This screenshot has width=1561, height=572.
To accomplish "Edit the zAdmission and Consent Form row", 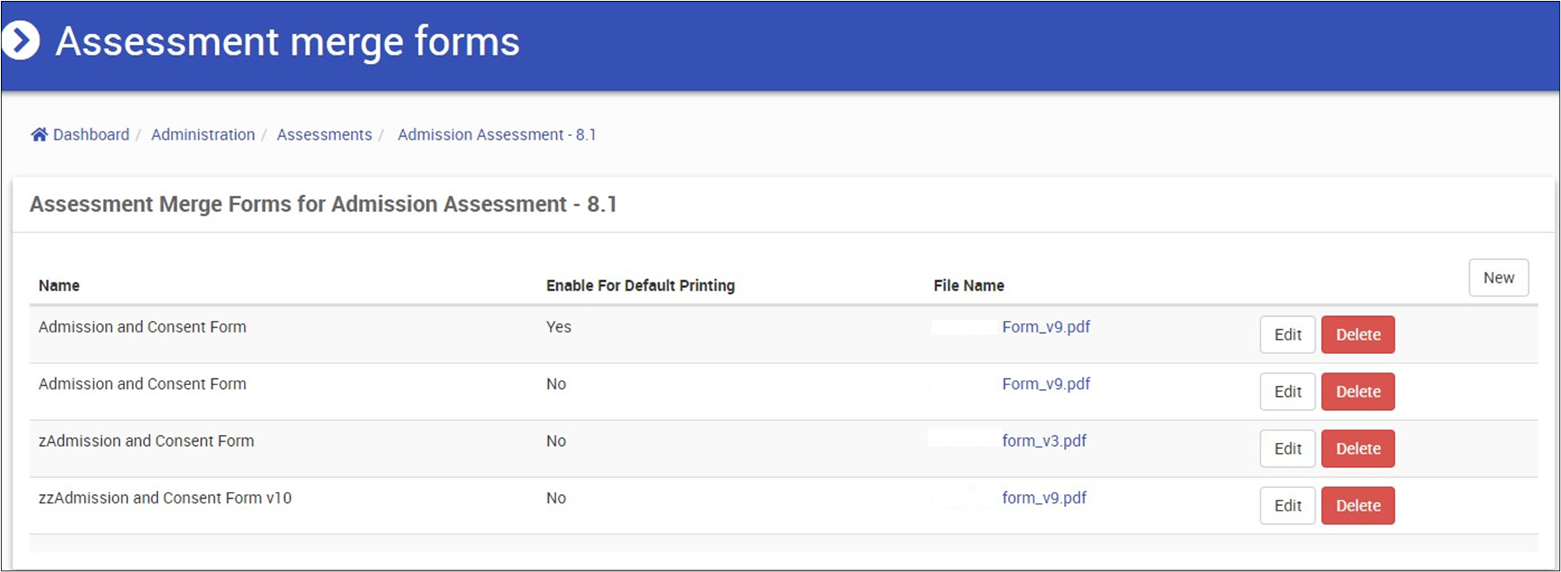I will click(x=1288, y=448).
